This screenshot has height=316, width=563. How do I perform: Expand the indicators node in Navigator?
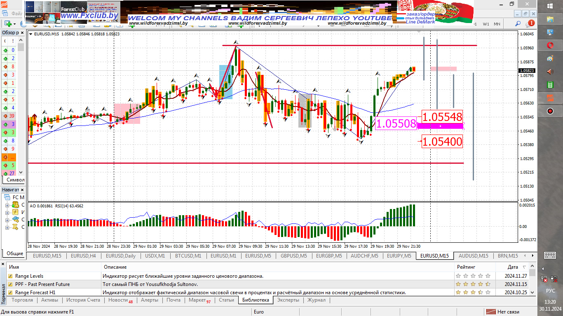point(7,212)
